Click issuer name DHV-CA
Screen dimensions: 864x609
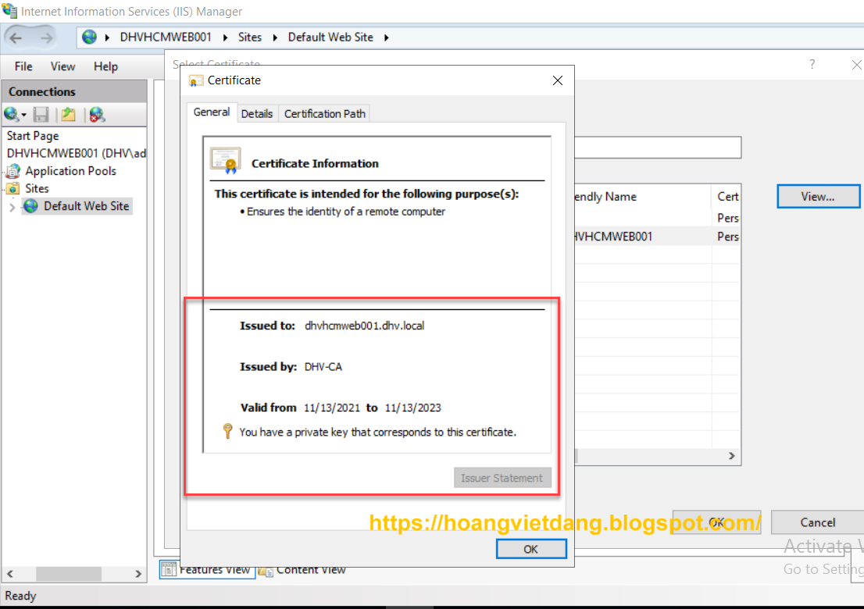323,367
